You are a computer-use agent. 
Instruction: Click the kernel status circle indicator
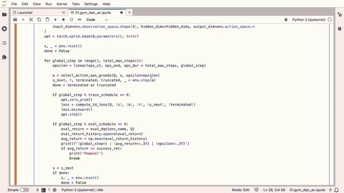(x=329, y=20)
